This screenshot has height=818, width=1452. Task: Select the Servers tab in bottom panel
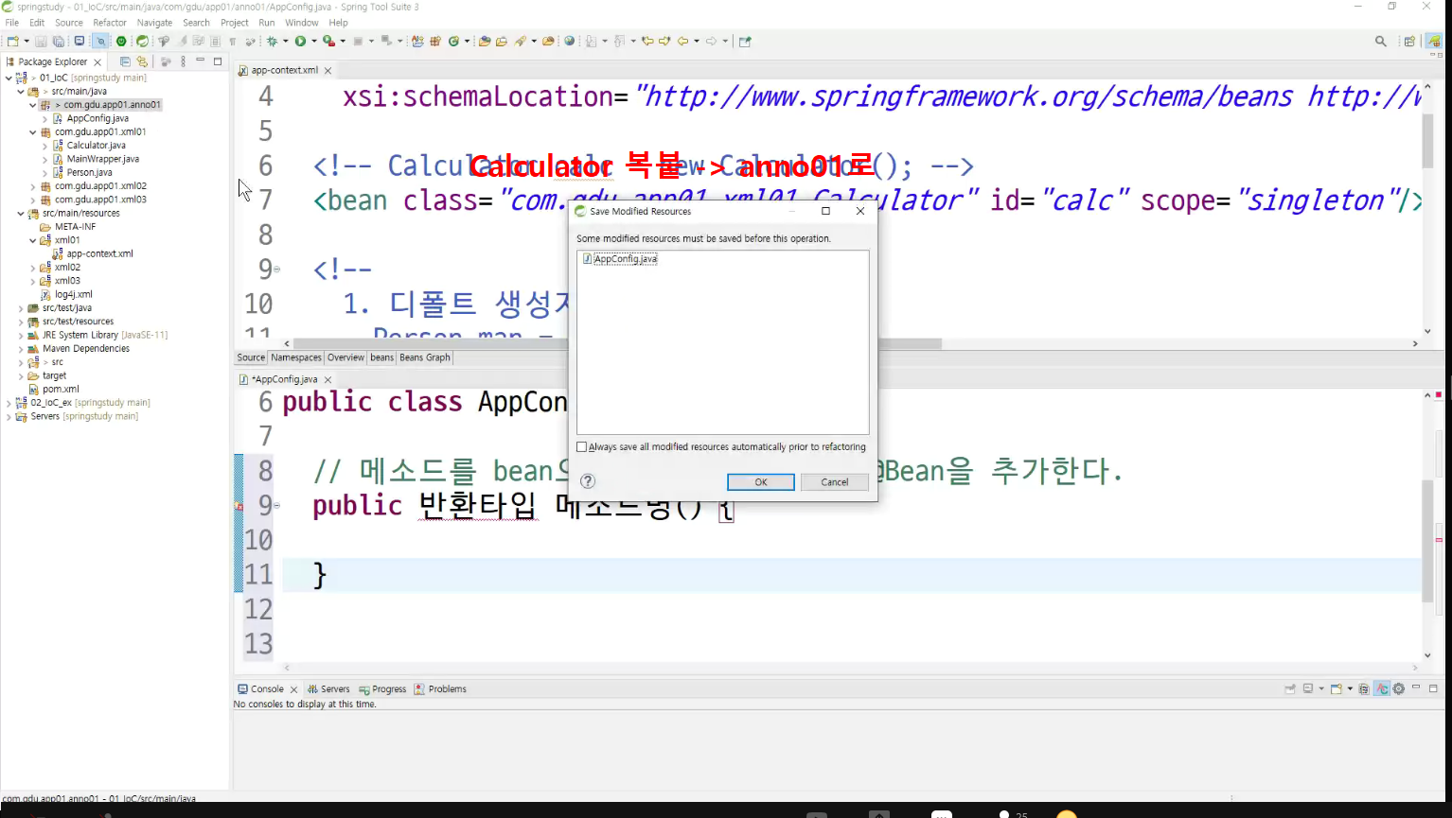tap(328, 689)
